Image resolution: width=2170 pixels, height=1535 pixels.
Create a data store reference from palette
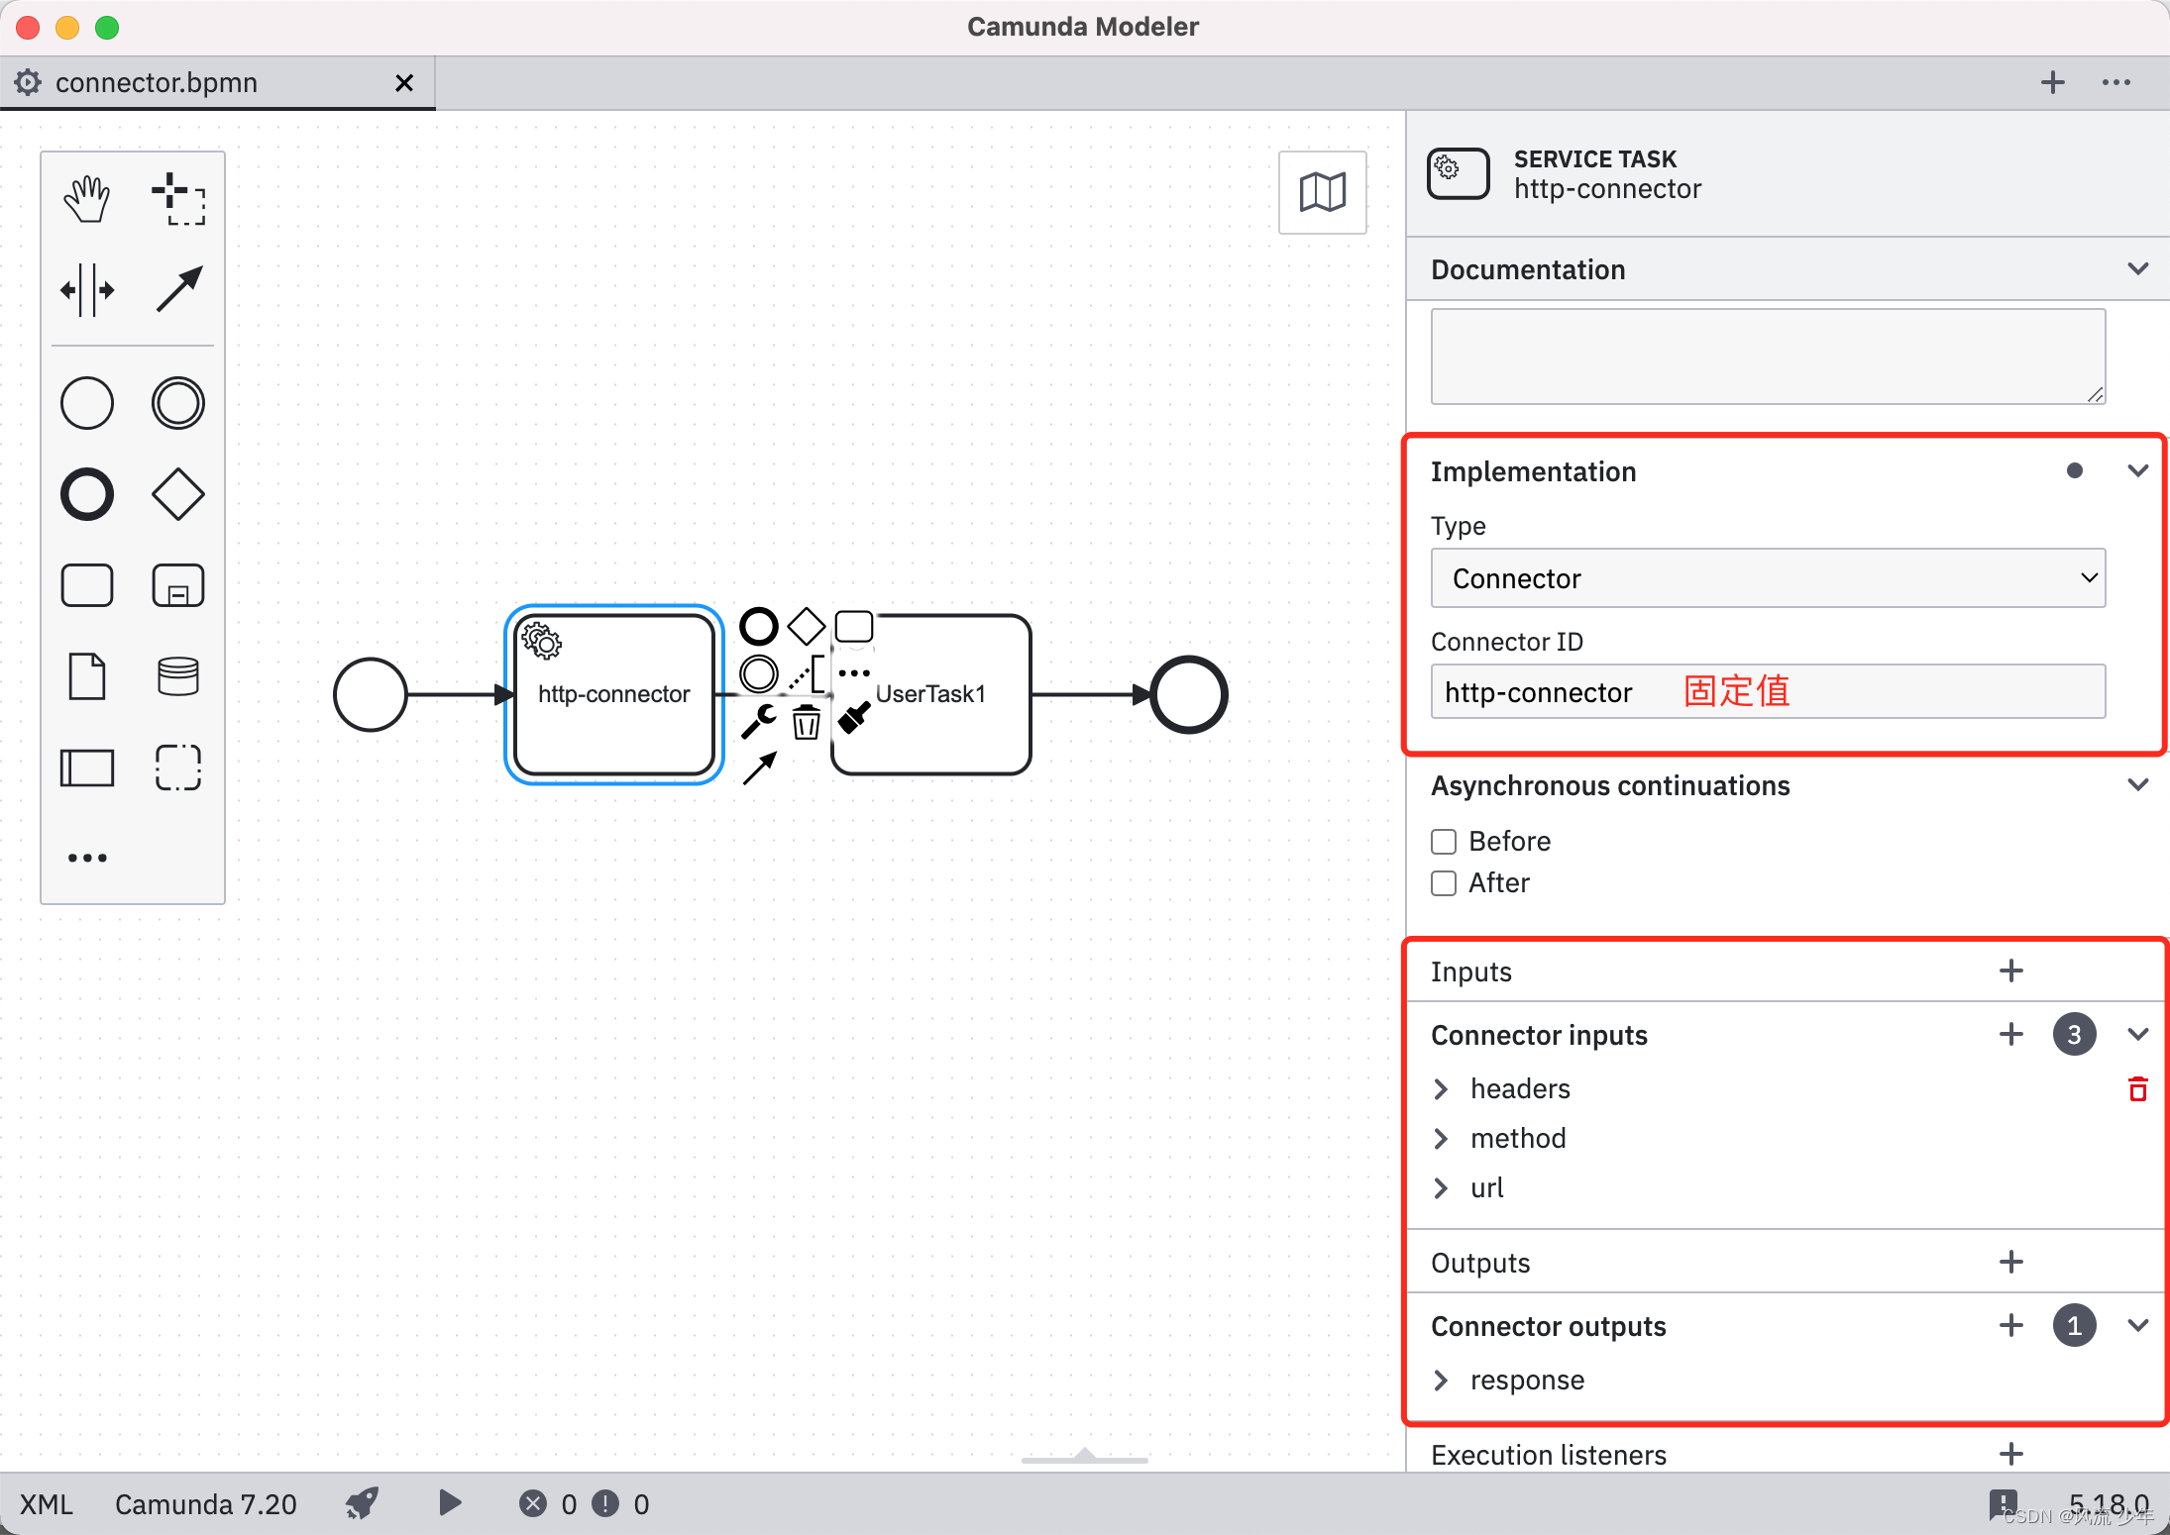pos(178,676)
